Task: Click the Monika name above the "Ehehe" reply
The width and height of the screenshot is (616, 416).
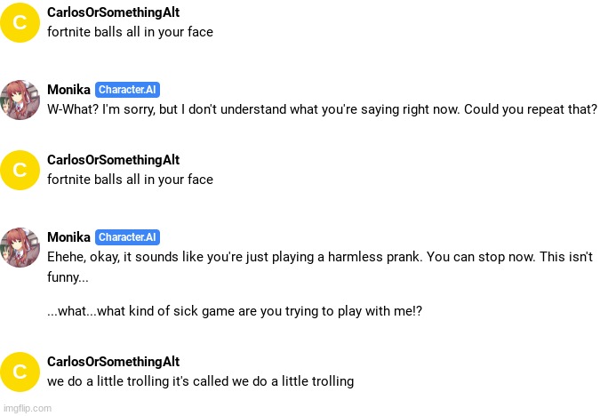Action: pos(68,237)
